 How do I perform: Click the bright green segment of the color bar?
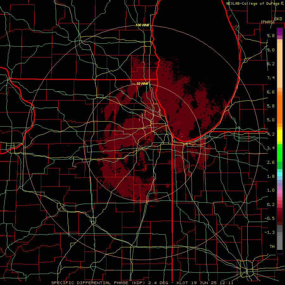pos(280,152)
